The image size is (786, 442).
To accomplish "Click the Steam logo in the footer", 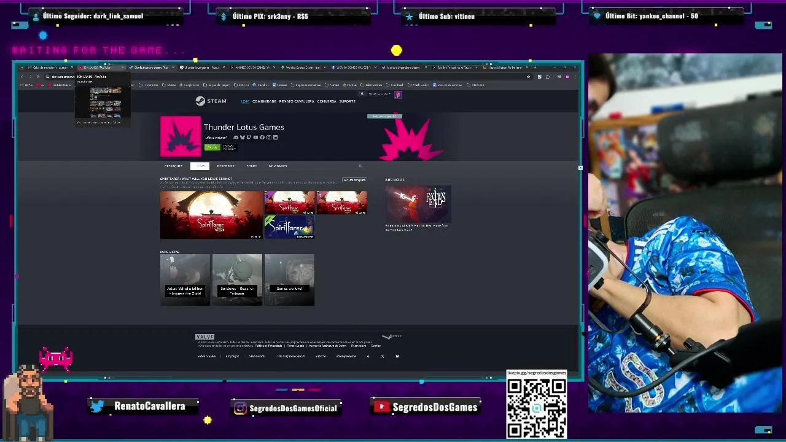I will 391,336.
